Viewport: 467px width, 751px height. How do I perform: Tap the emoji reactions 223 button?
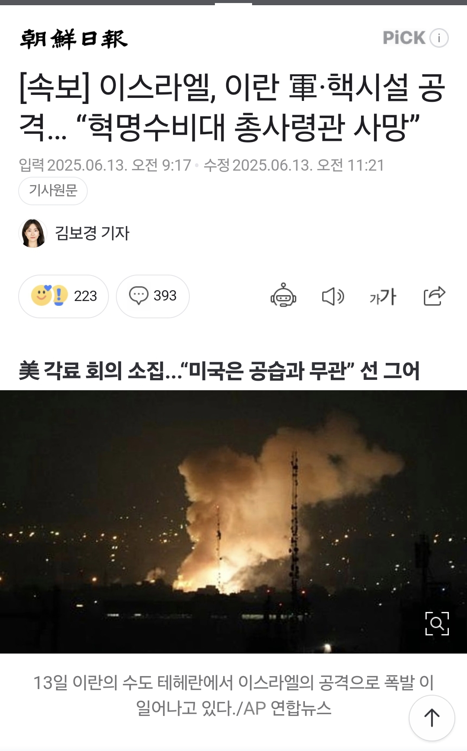64,296
